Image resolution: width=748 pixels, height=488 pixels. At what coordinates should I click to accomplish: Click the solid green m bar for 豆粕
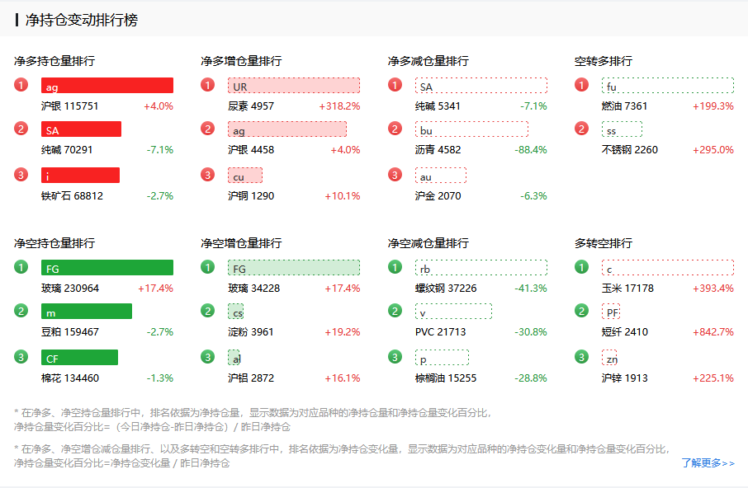click(87, 311)
